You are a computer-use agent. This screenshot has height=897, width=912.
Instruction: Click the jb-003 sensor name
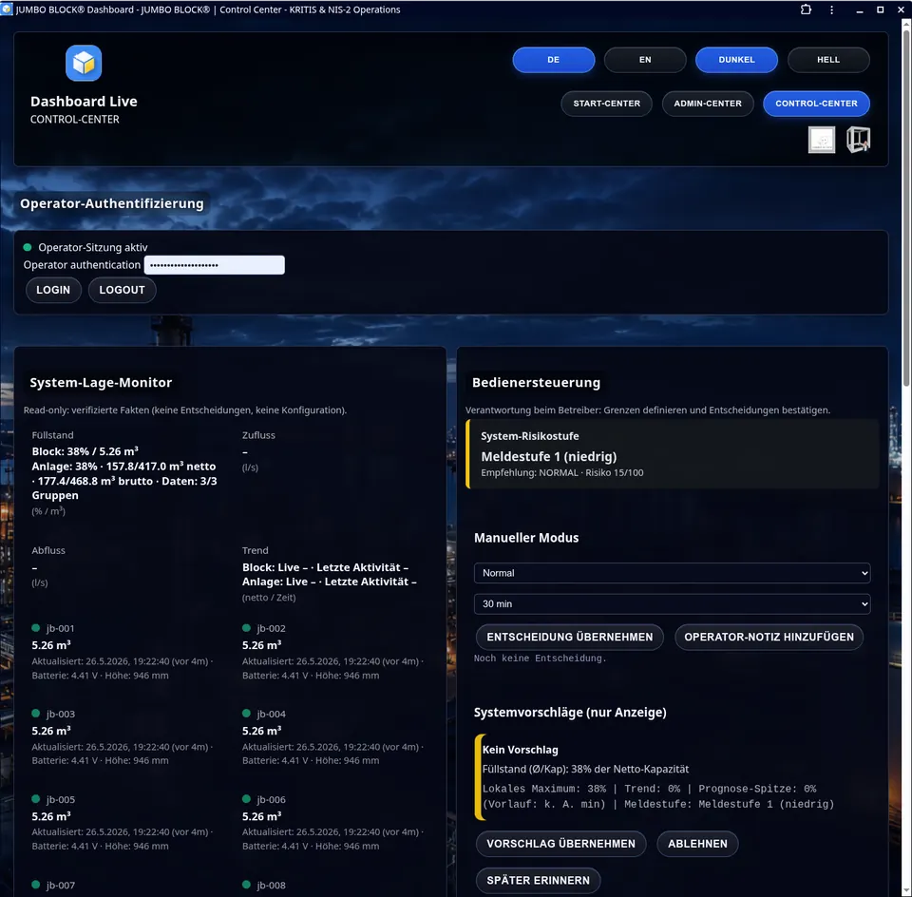(61, 714)
